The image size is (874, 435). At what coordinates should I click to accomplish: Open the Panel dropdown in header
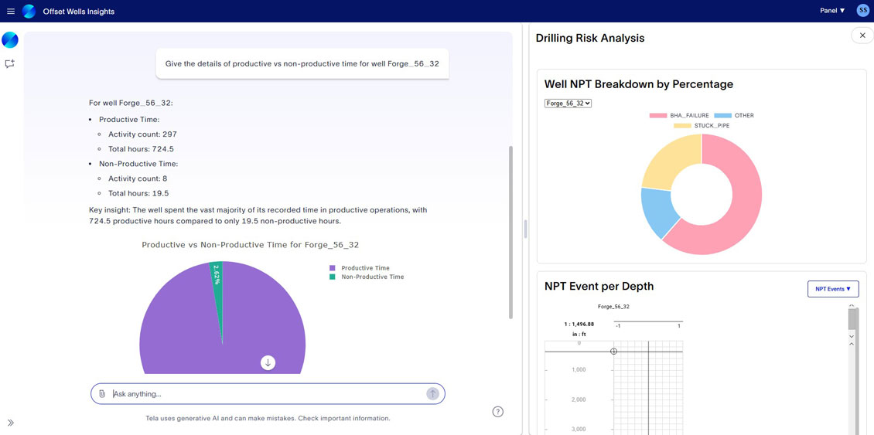click(x=832, y=11)
